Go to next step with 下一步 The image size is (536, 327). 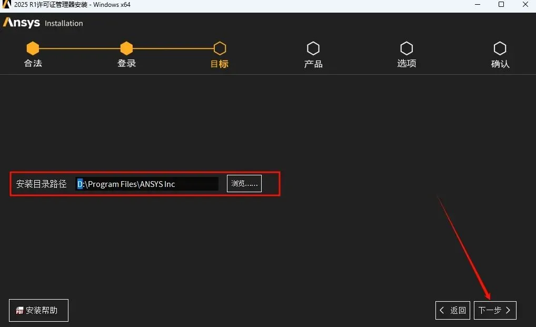[x=495, y=310]
